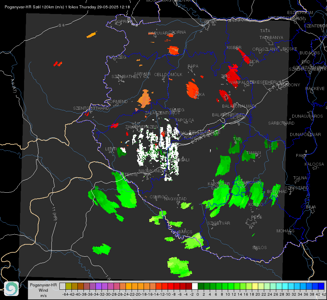Click the 'Poganyvar-HR Wind m/s' legend title

pos(43,290)
